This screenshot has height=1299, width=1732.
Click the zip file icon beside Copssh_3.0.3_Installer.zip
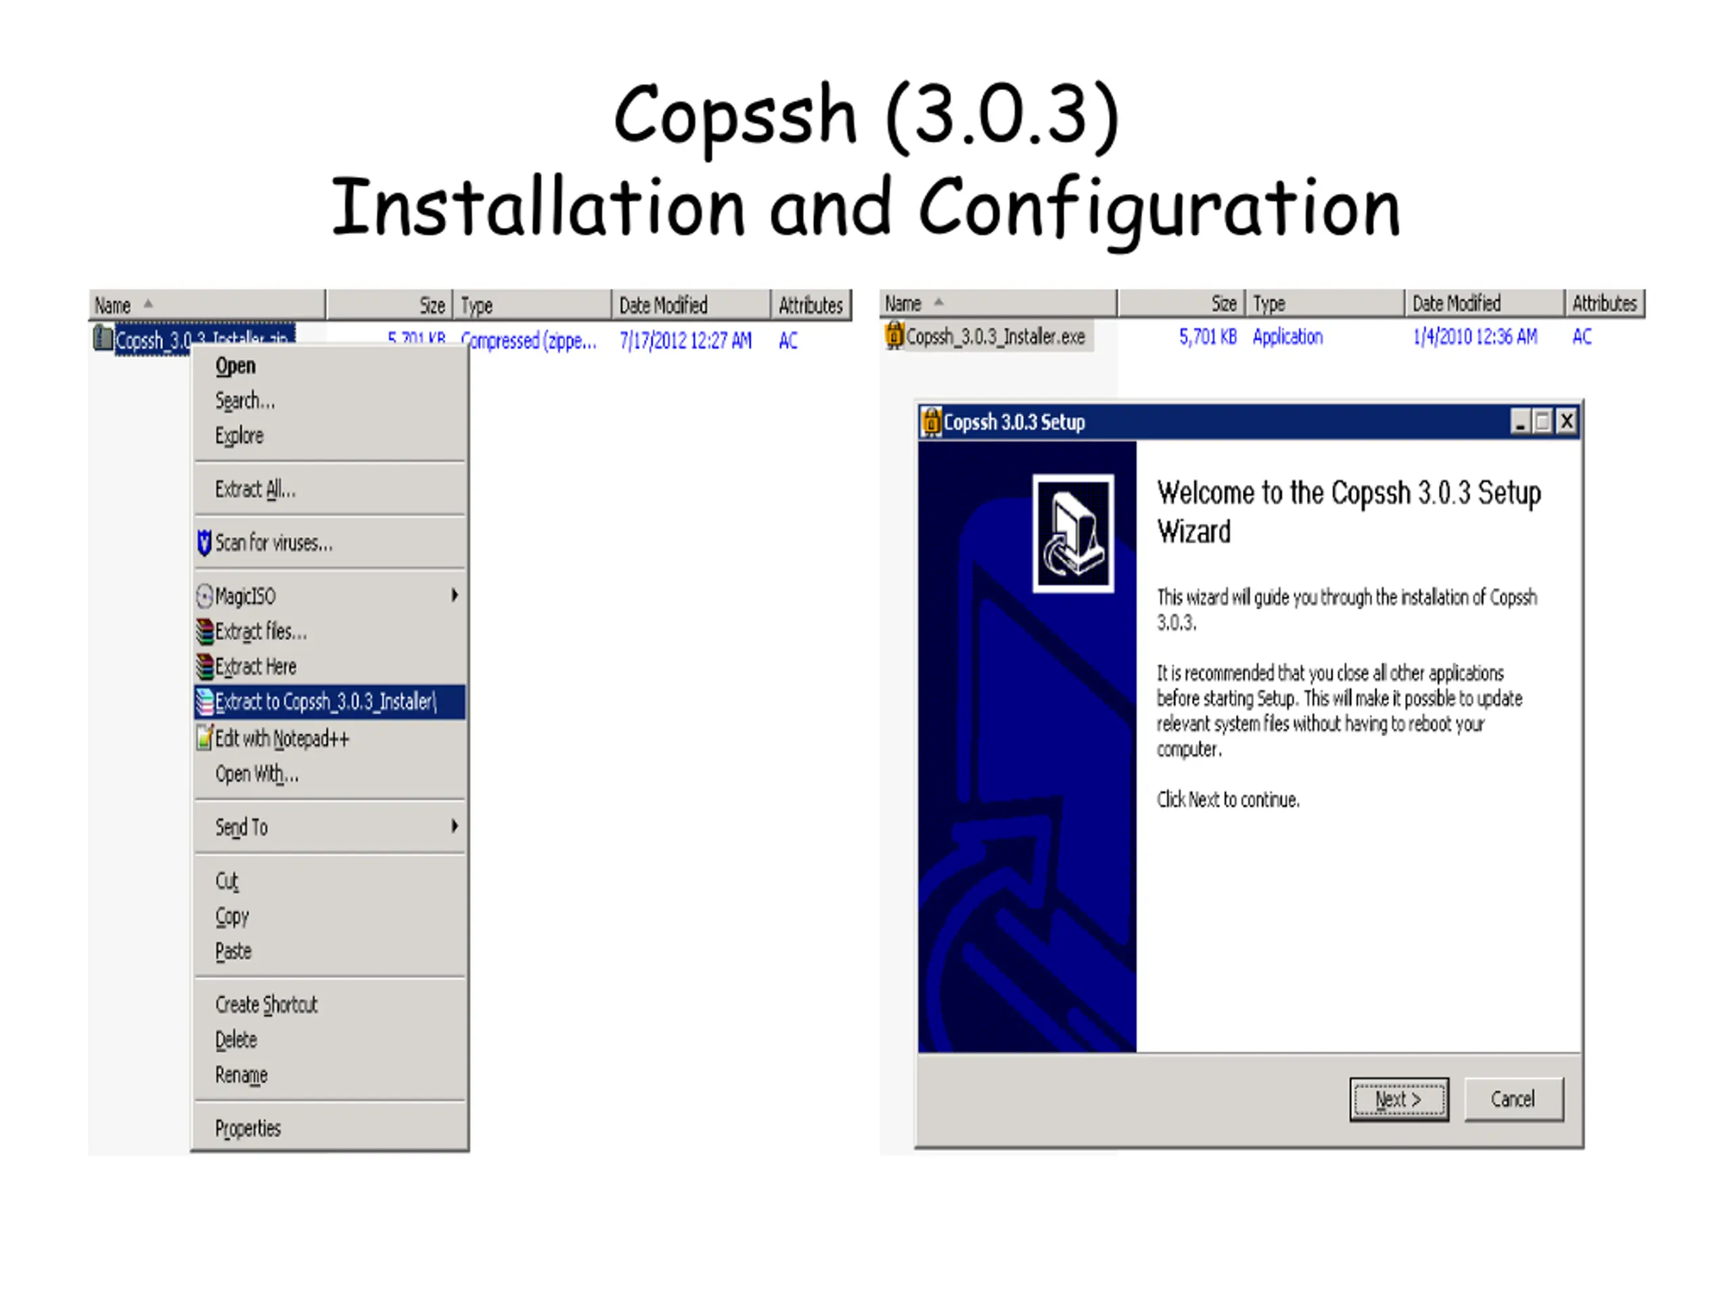103,338
